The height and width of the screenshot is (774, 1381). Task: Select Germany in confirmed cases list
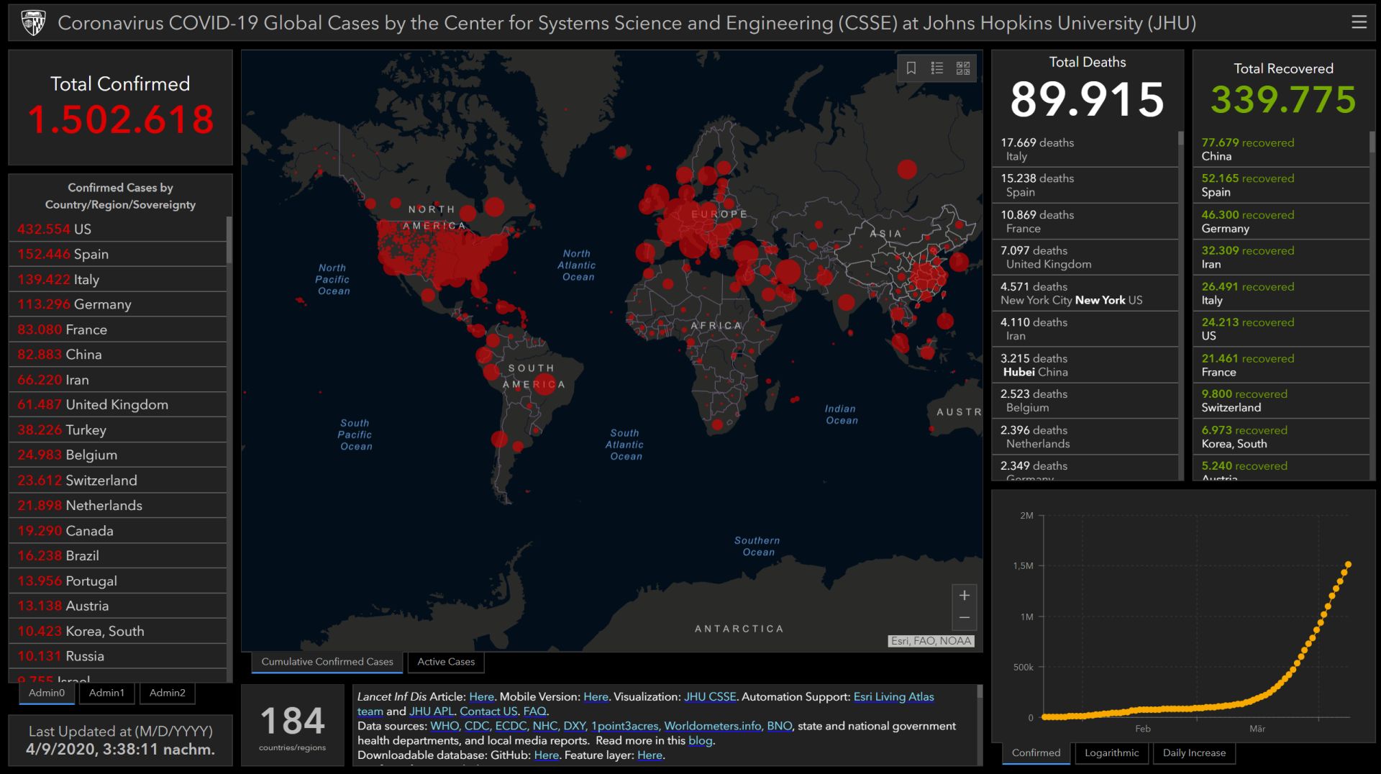click(117, 304)
